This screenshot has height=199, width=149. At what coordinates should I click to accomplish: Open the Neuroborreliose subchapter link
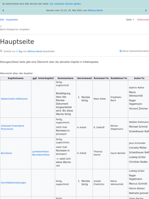click(41, 155)
